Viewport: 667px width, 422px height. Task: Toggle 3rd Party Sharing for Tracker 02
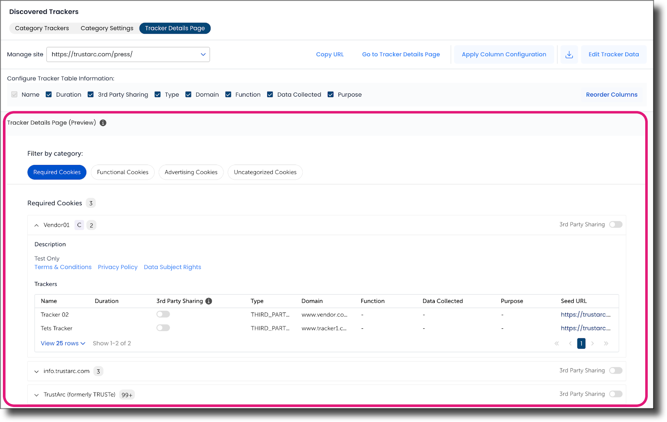point(163,314)
